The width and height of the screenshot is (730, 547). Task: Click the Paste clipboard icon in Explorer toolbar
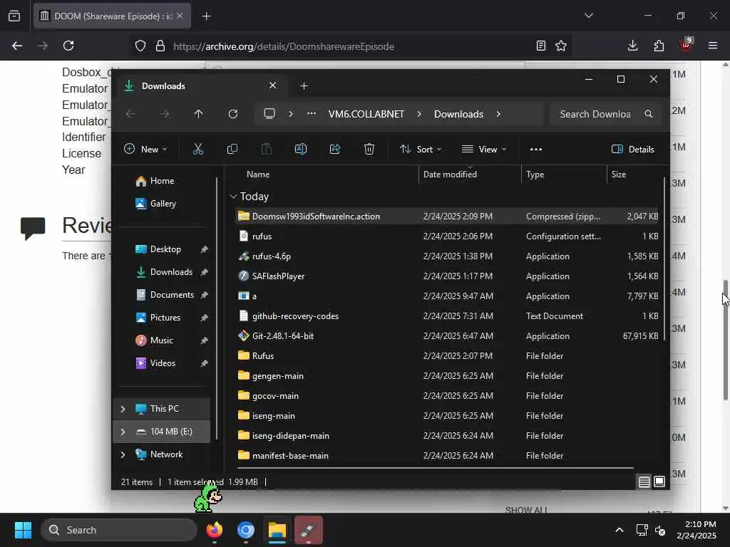pos(267,149)
